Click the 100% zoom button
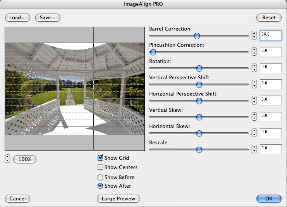 click(25, 159)
